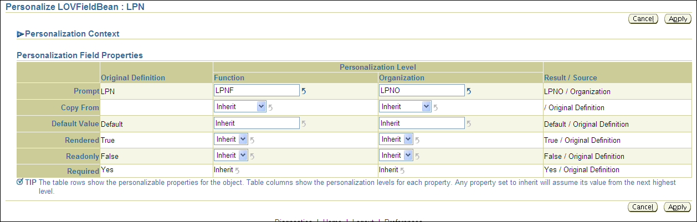697x222 pixels.
Task: Click reset icon for Organization Rendered
Action: click(x=418, y=140)
